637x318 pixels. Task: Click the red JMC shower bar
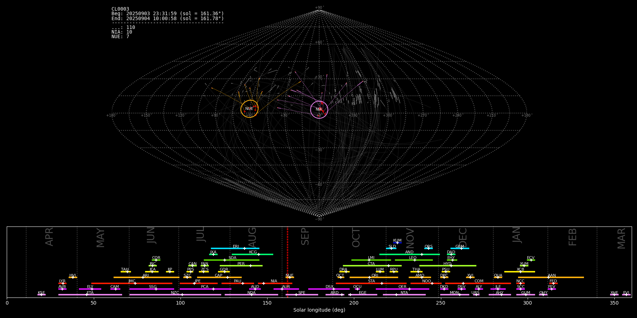pos(132,283)
